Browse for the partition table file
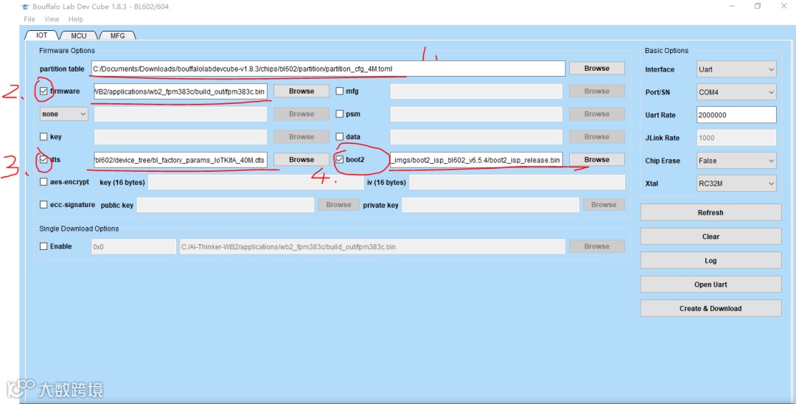The image size is (796, 404). point(596,68)
